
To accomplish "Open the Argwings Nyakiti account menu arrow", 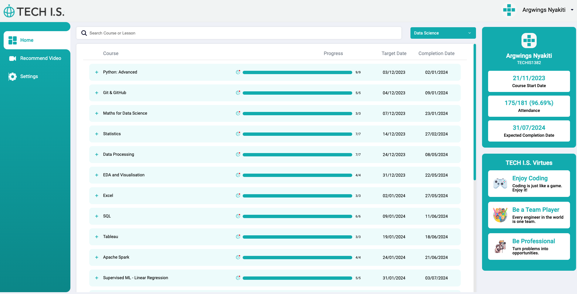I will pos(572,10).
